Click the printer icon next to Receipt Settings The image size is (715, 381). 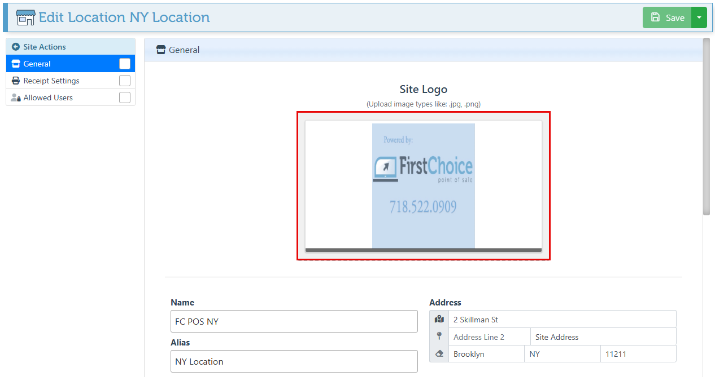pyautogui.click(x=16, y=81)
